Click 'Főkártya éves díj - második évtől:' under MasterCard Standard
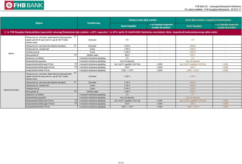 38,86
